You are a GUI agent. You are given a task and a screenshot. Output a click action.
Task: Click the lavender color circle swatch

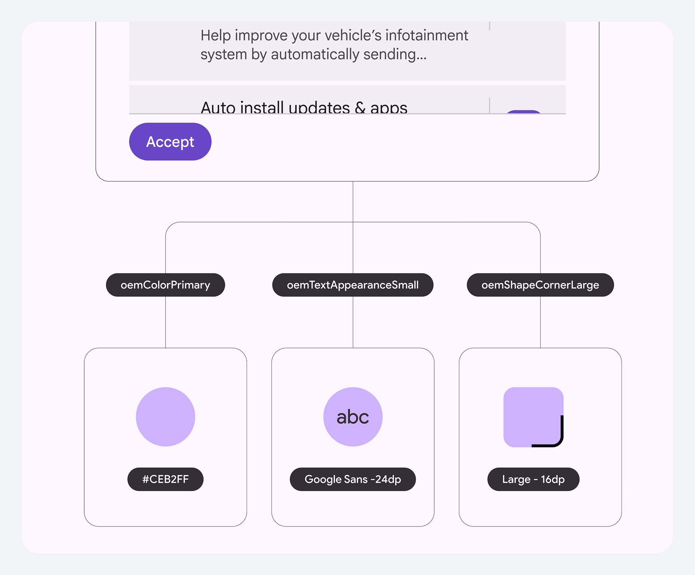pyautogui.click(x=166, y=417)
